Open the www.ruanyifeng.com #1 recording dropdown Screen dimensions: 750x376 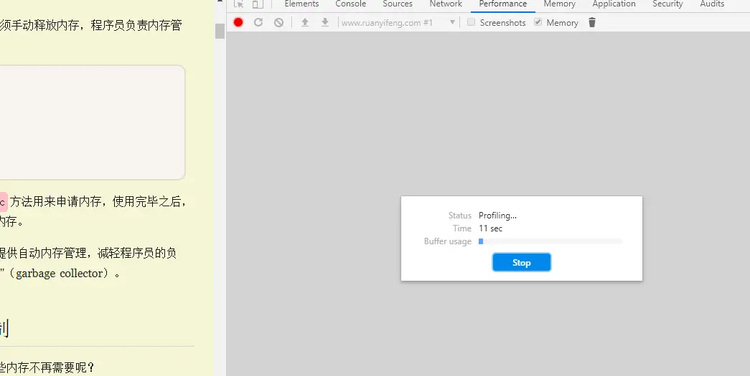pyautogui.click(x=398, y=22)
